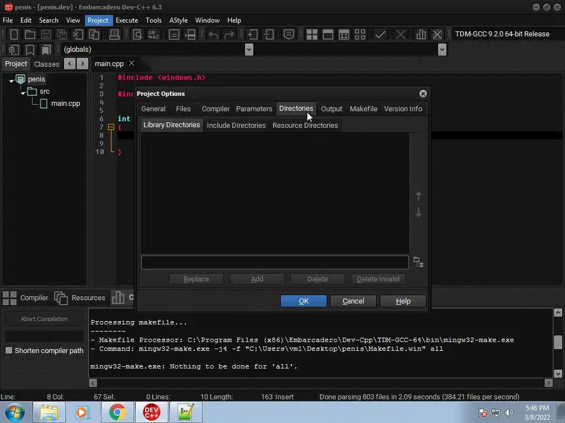Switch to the Classes panel tab

point(46,64)
